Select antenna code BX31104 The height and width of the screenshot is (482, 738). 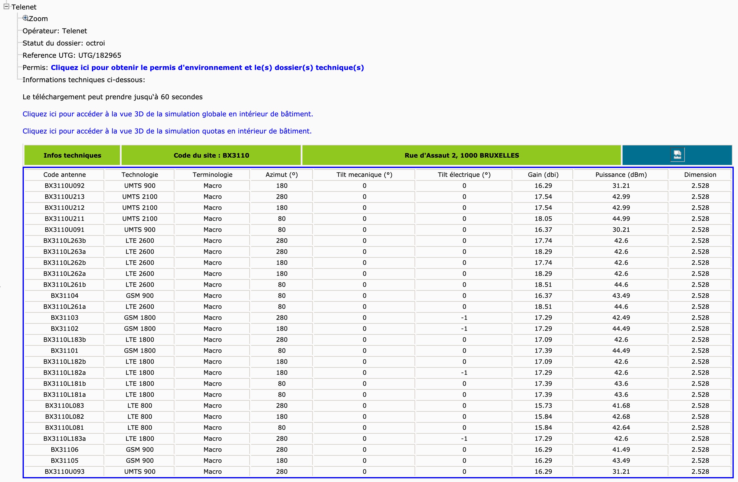click(x=64, y=296)
